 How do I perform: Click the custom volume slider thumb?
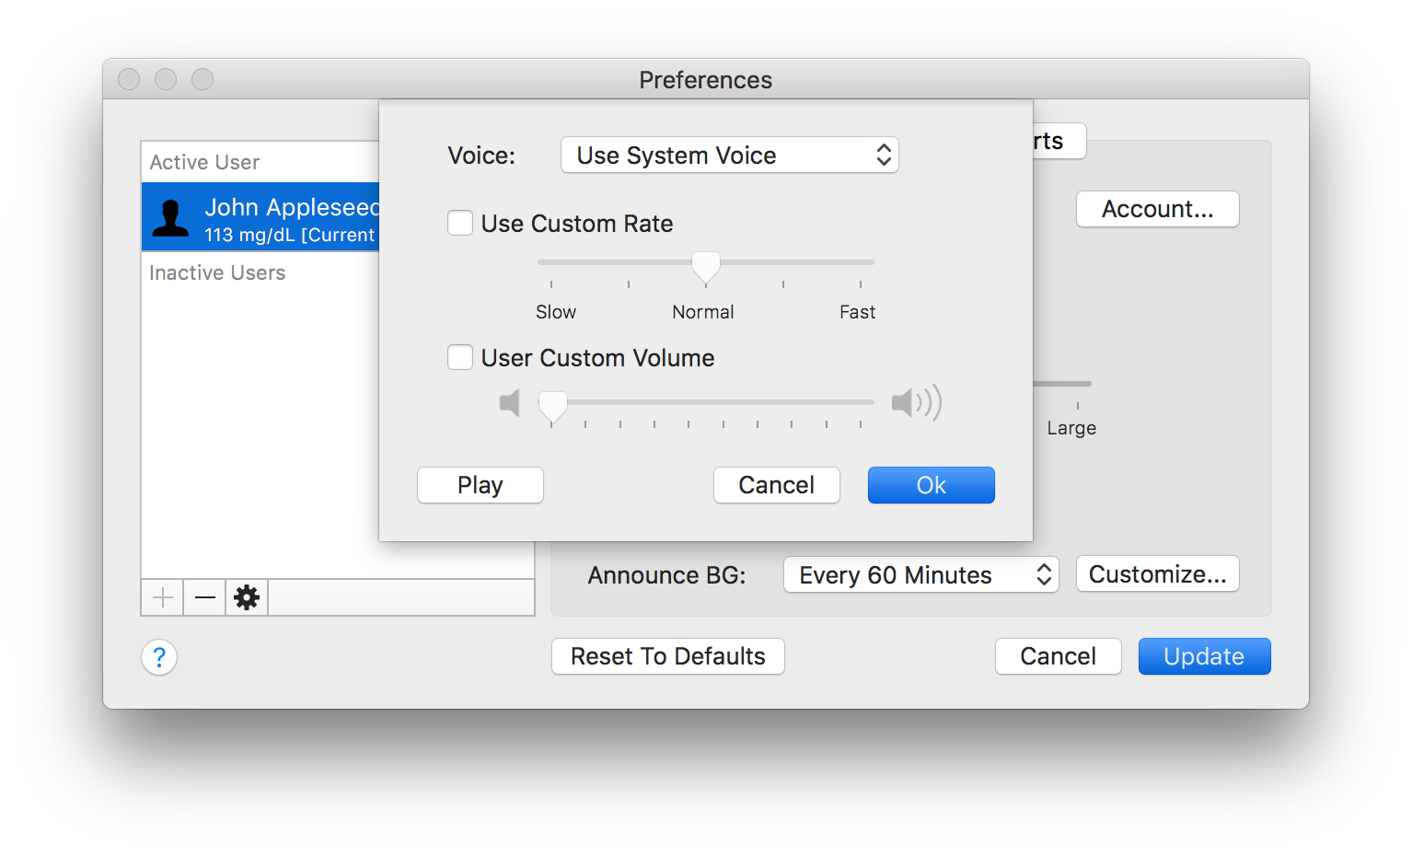tap(552, 405)
